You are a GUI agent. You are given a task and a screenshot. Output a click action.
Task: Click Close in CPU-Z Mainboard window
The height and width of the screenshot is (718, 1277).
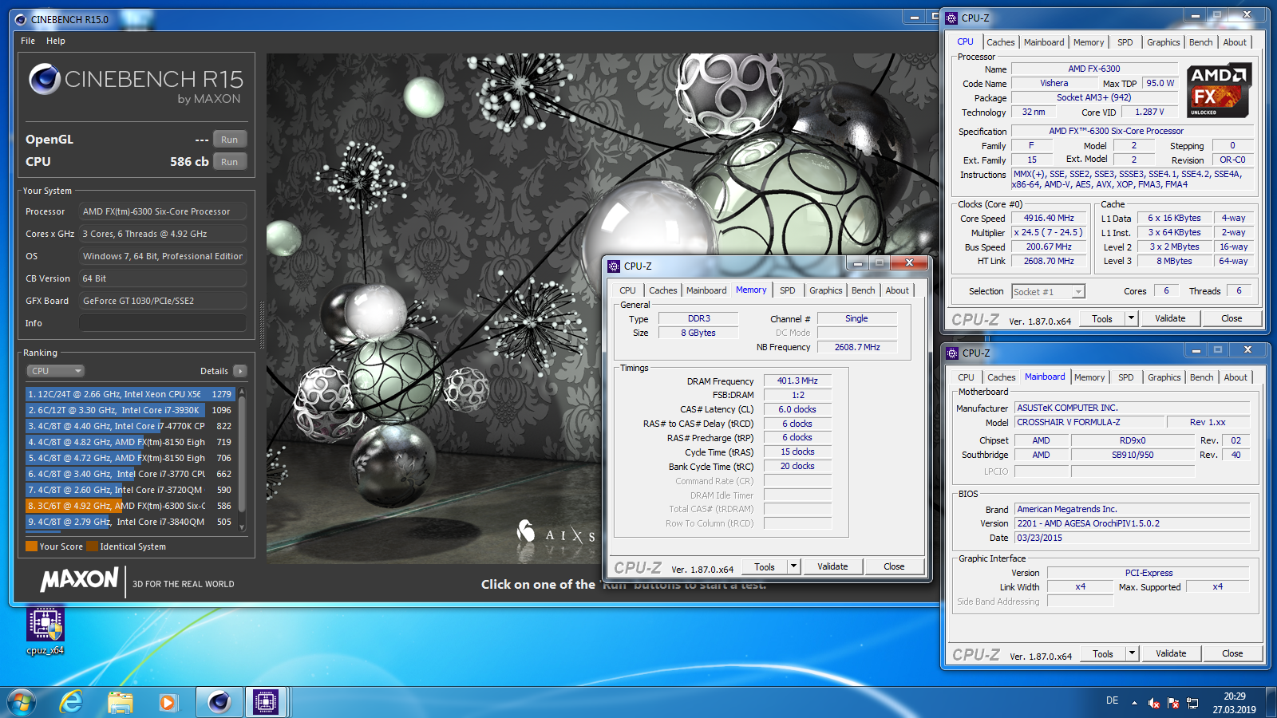tap(1232, 653)
